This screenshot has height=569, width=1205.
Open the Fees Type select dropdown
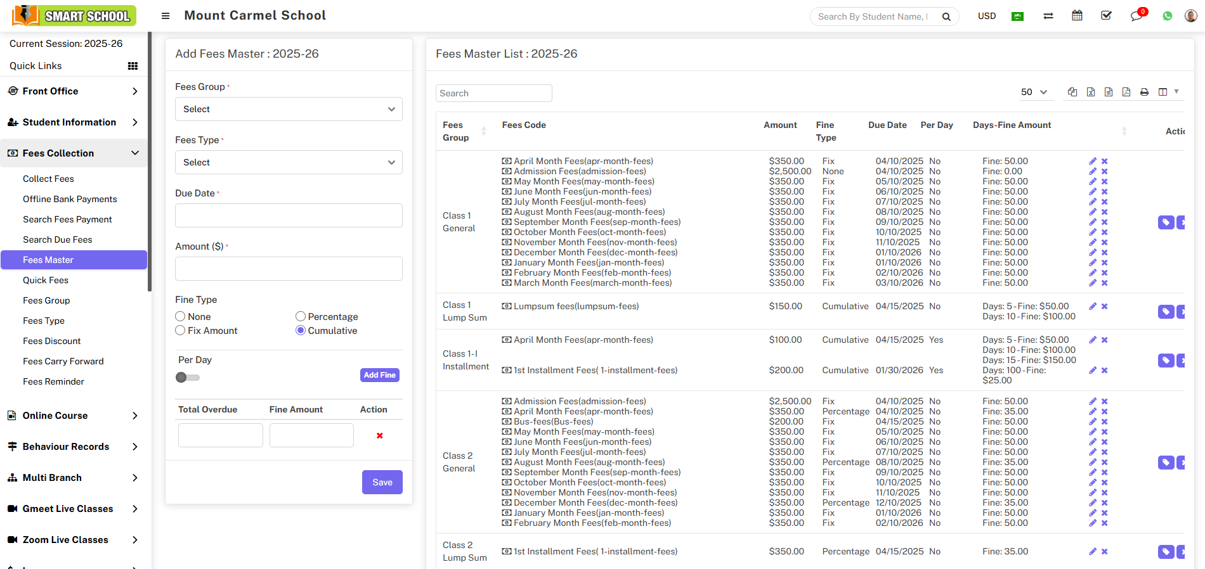click(289, 162)
